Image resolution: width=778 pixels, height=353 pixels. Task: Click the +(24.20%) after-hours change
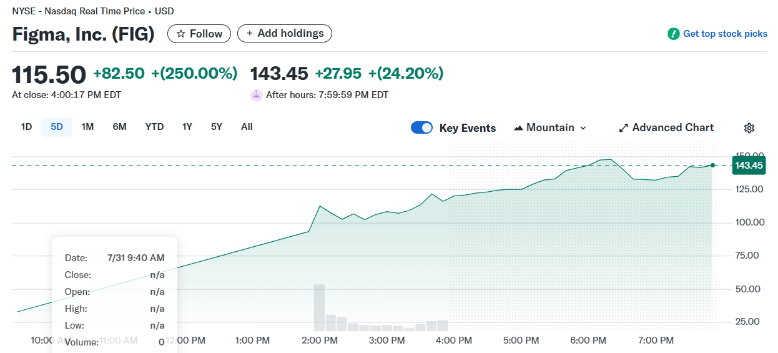pyautogui.click(x=406, y=74)
